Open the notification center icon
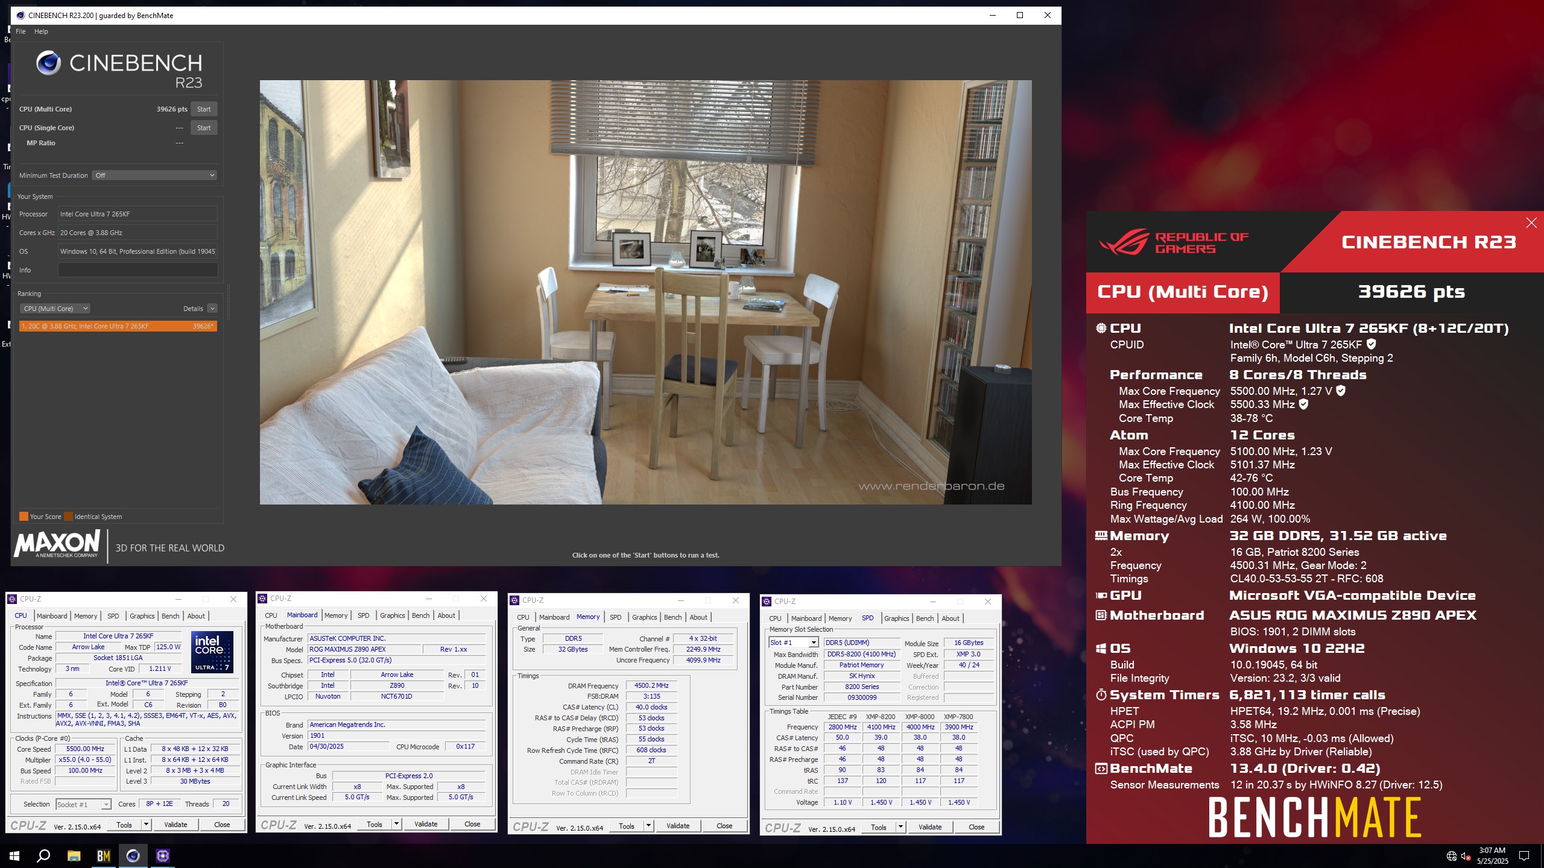The height and width of the screenshot is (868, 1544). (x=1524, y=856)
